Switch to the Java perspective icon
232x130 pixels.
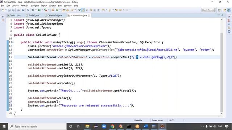pyautogui.click(x=229, y=10)
